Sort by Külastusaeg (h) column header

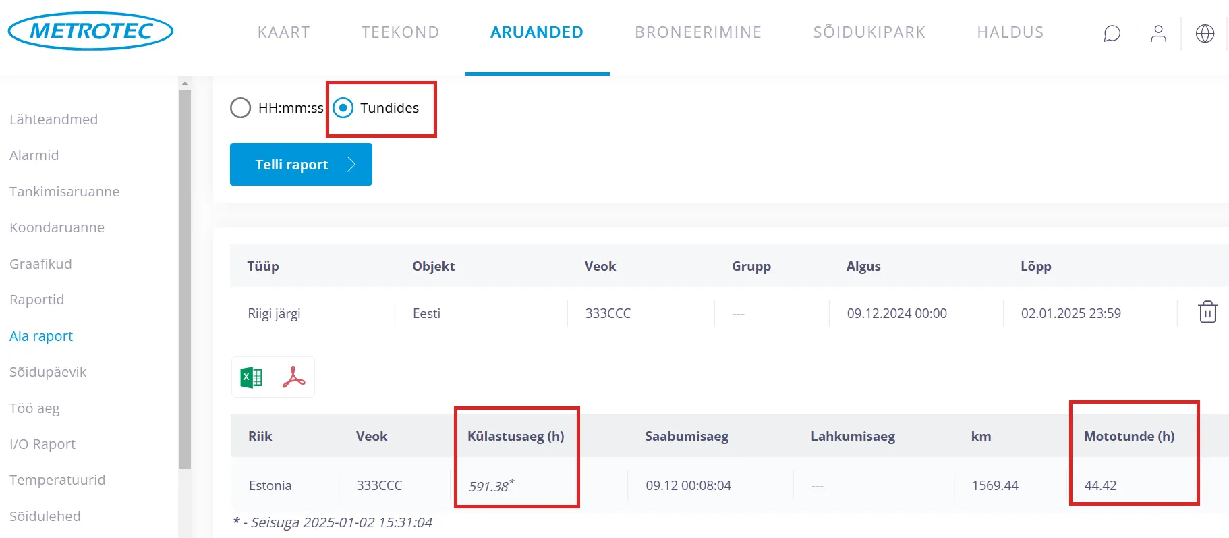(516, 436)
